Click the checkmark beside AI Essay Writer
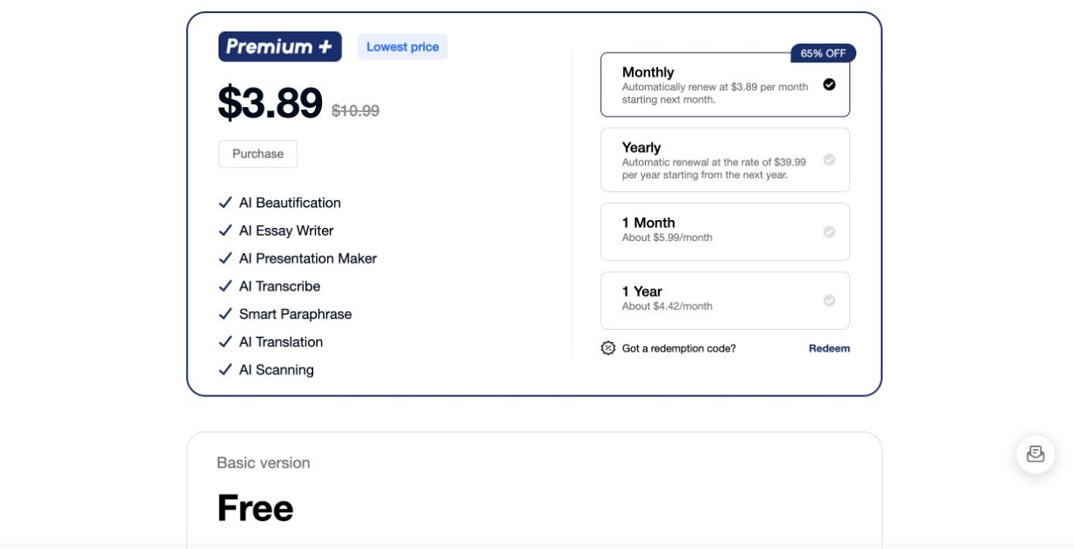 [x=226, y=231]
